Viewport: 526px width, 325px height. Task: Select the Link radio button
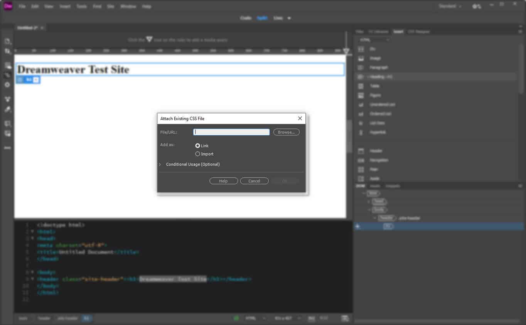pyautogui.click(x=197, y=146)
